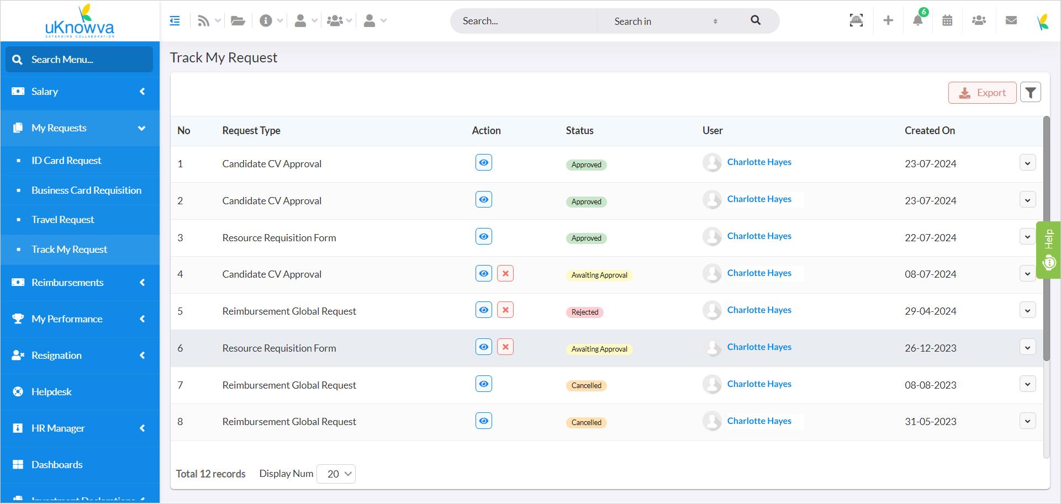Screen dimensions: 1061x504
Task: Cancel the Awaiting Approval Candidate CV request
Action: coord(505,273)
